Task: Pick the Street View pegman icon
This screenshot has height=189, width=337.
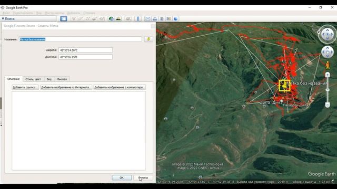Action: coord(328,65)
